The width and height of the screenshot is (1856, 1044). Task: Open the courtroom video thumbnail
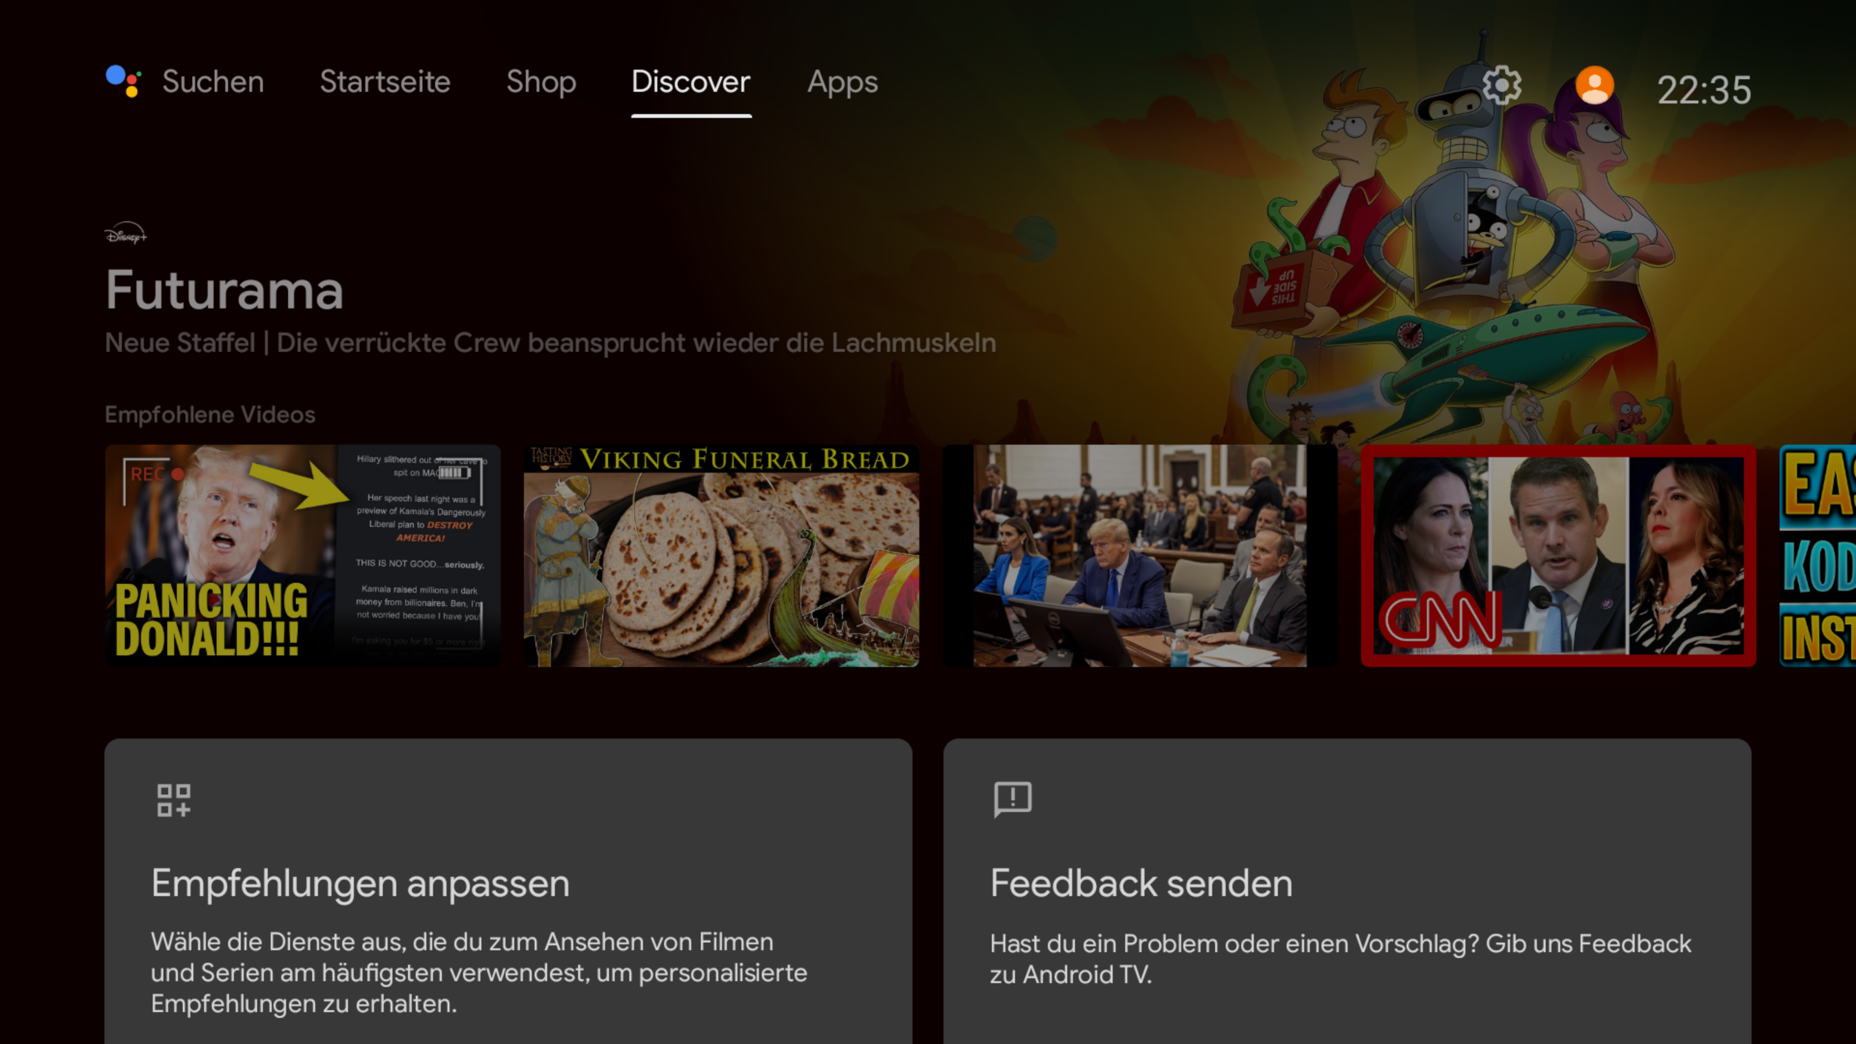coord(1140,555)
